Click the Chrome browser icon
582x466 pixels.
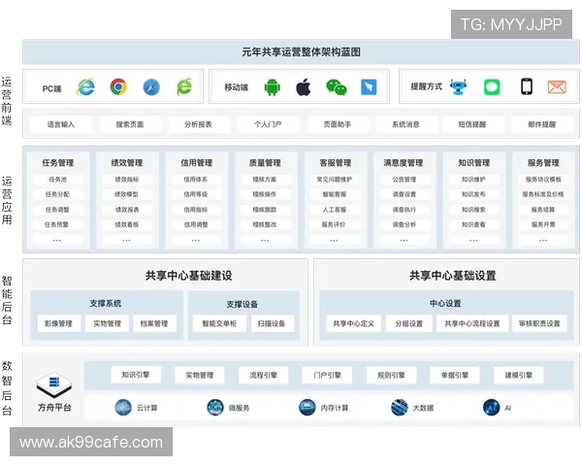click(118, 87)
